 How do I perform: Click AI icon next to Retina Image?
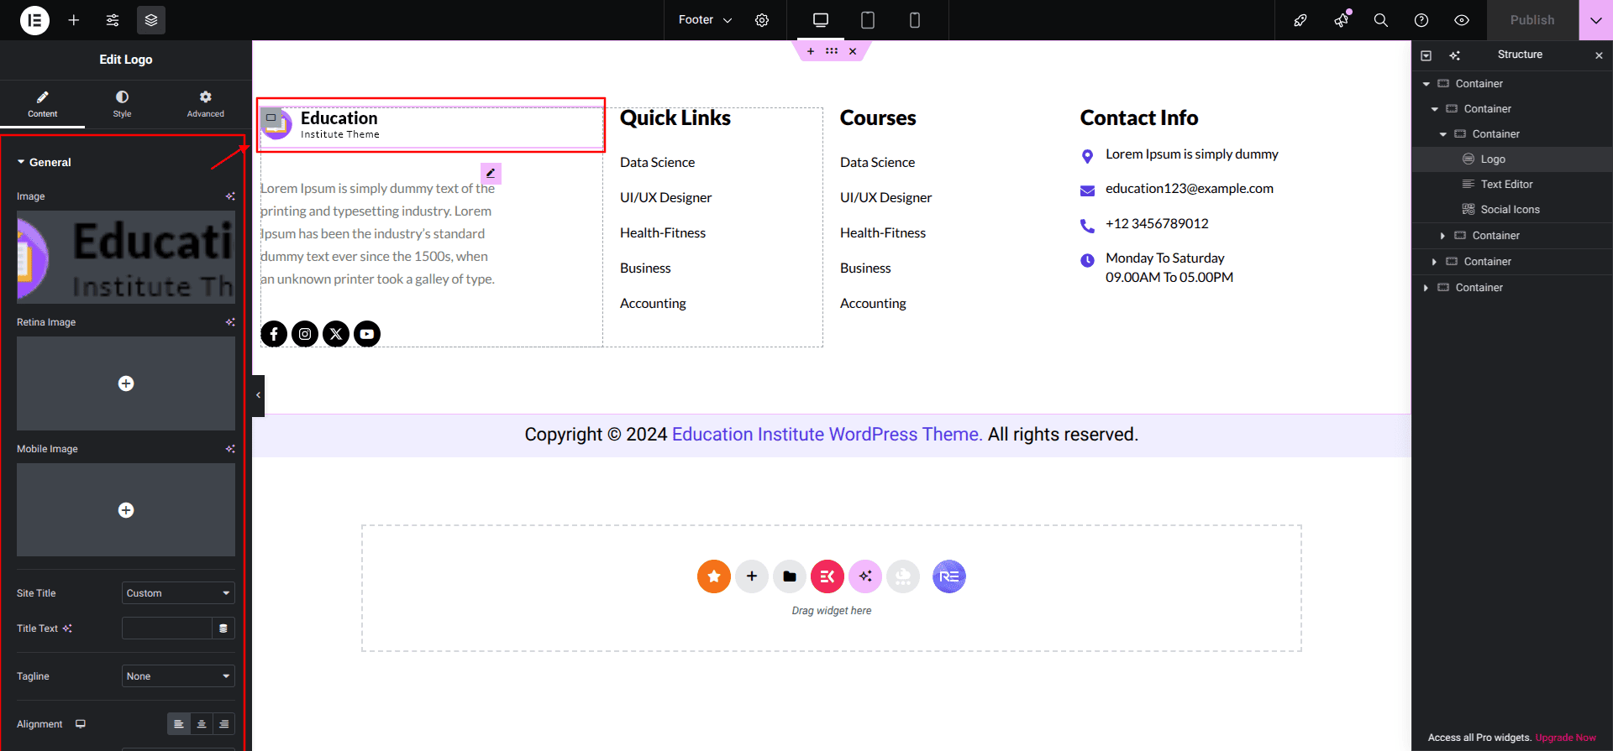coord(230,322)
